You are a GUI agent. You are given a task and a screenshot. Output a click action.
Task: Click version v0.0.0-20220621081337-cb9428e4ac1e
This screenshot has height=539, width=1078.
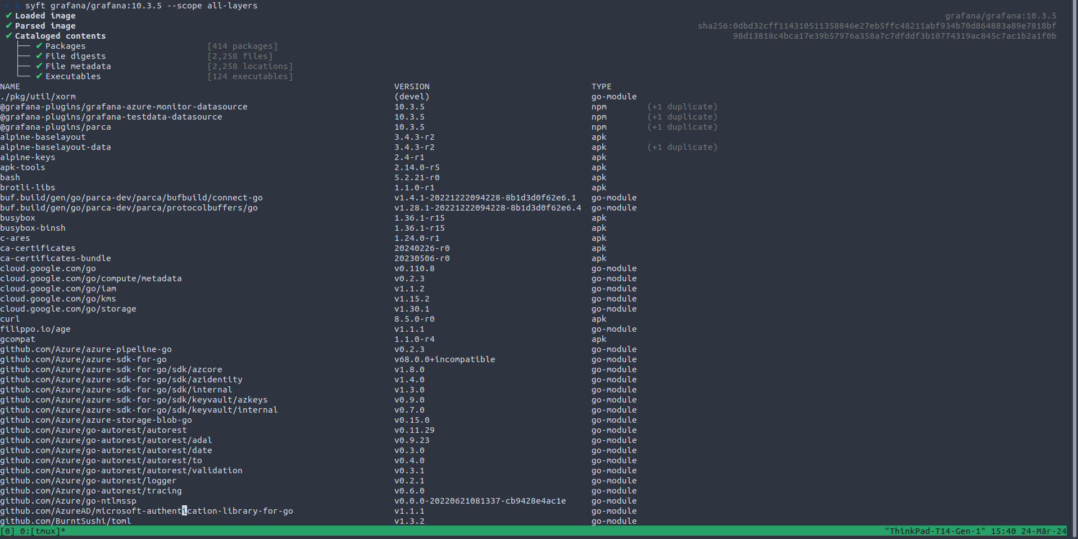click(x=480, y=501)
